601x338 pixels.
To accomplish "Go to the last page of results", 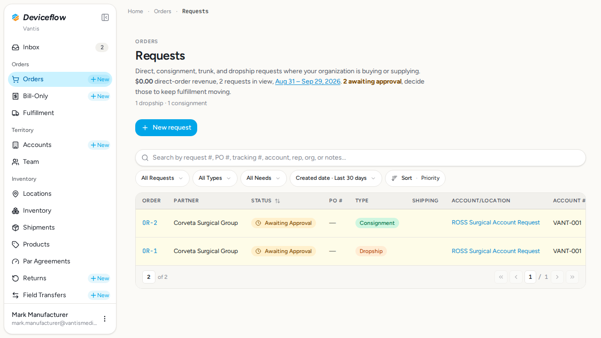I will tap(572, 277).
